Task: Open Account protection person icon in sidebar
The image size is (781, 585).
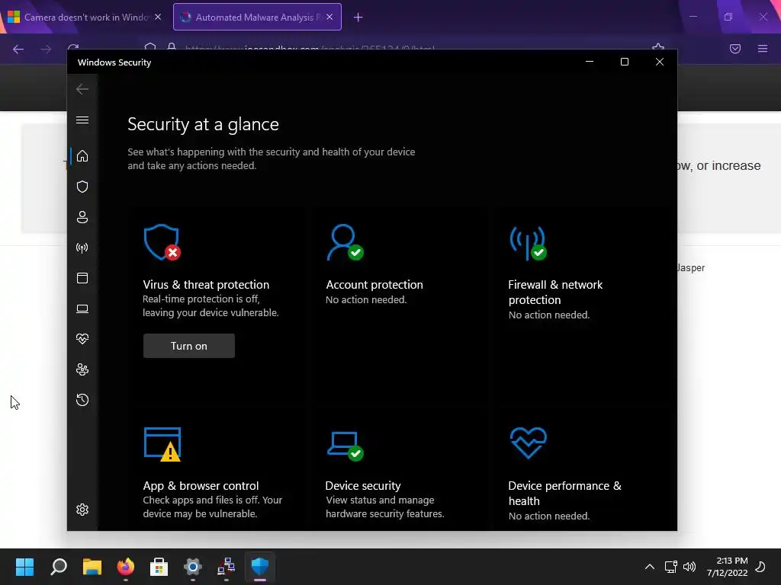Action: pyautogui.click(x=82, y=217)
